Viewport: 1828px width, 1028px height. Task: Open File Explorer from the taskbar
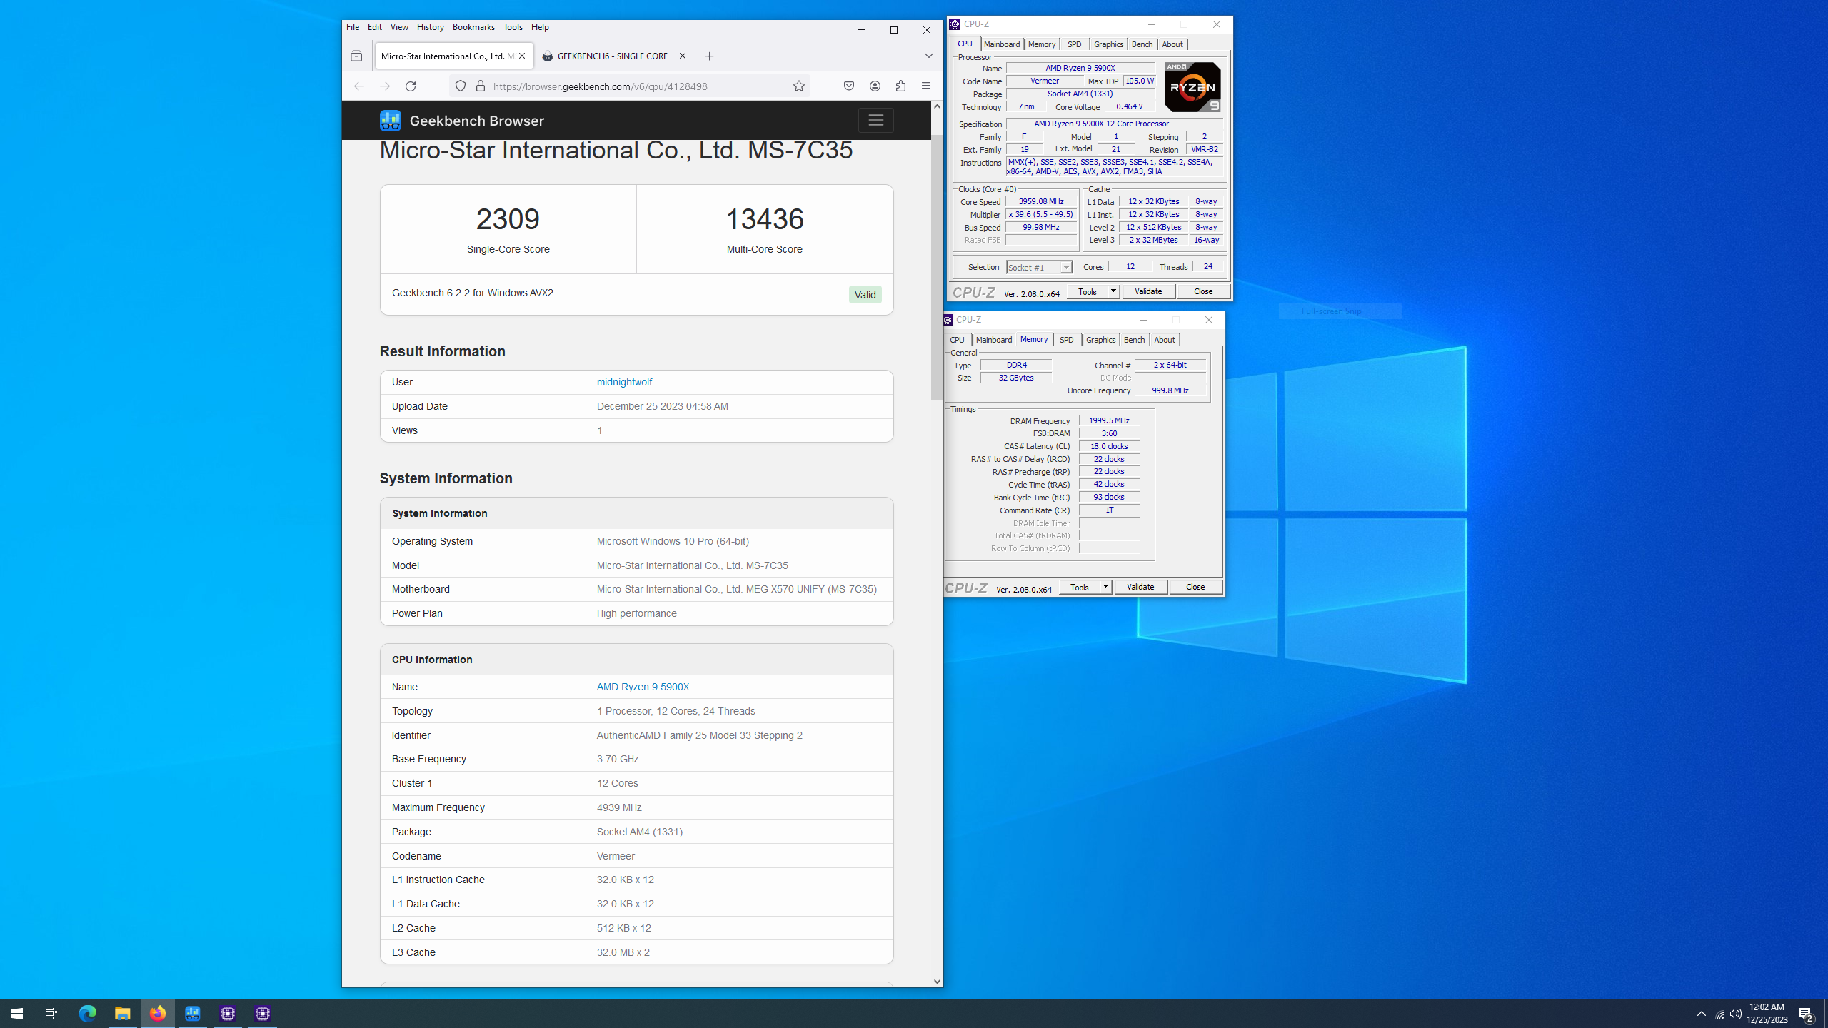(x=123, y=1014)
